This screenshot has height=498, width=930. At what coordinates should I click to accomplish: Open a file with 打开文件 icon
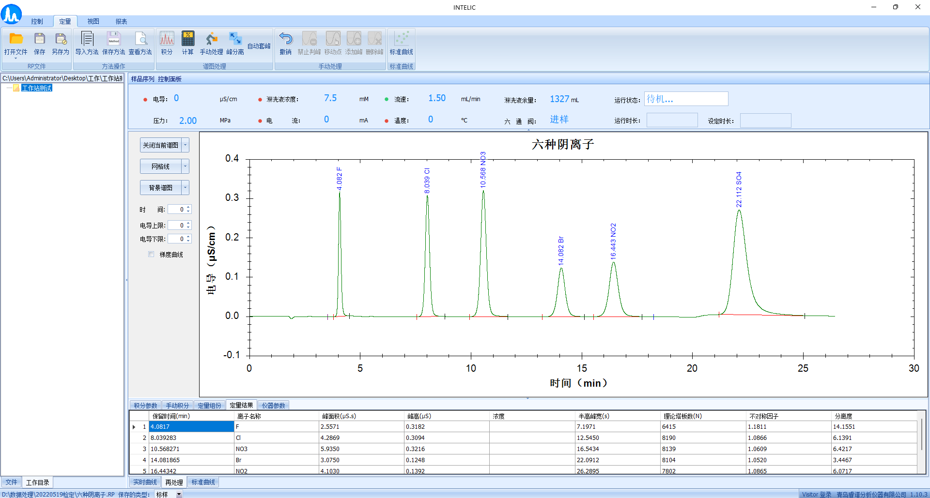[16, 44]
